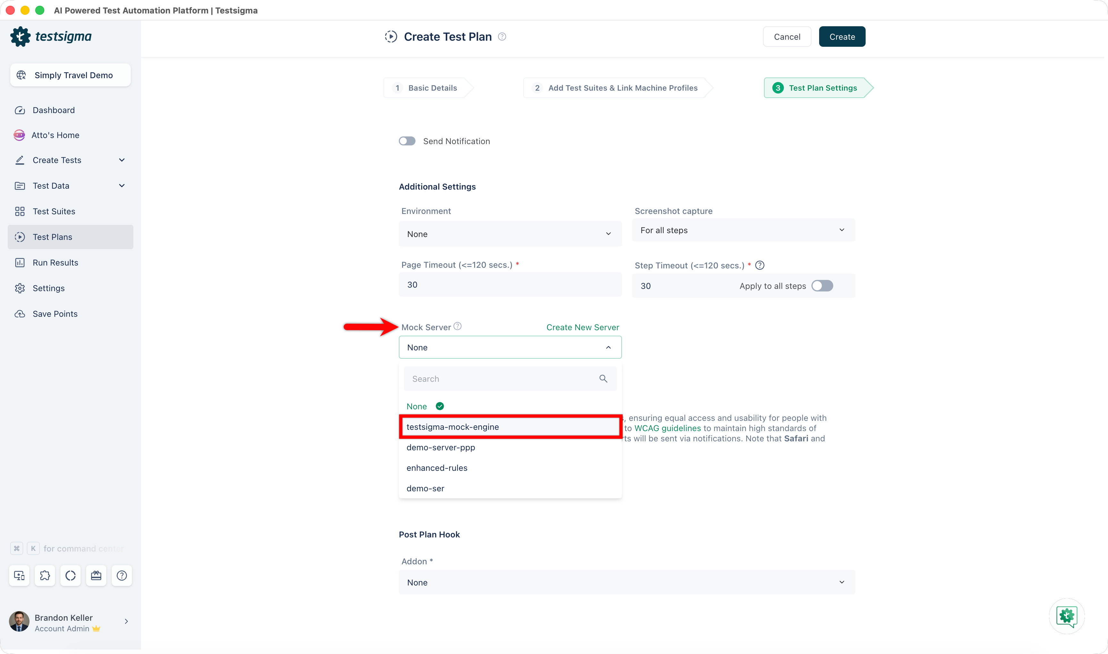Open the WCAG guidelines link
Viewport: 1108px width, 654px height.
pyautogui.click(x=667, y=428)
